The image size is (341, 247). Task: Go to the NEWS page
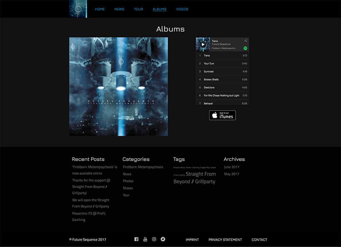tap(119, 9)
